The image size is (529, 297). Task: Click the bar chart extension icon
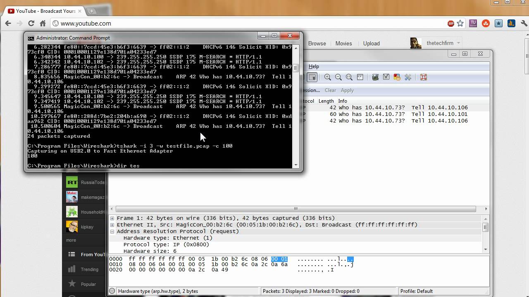(x=511, y=24)
